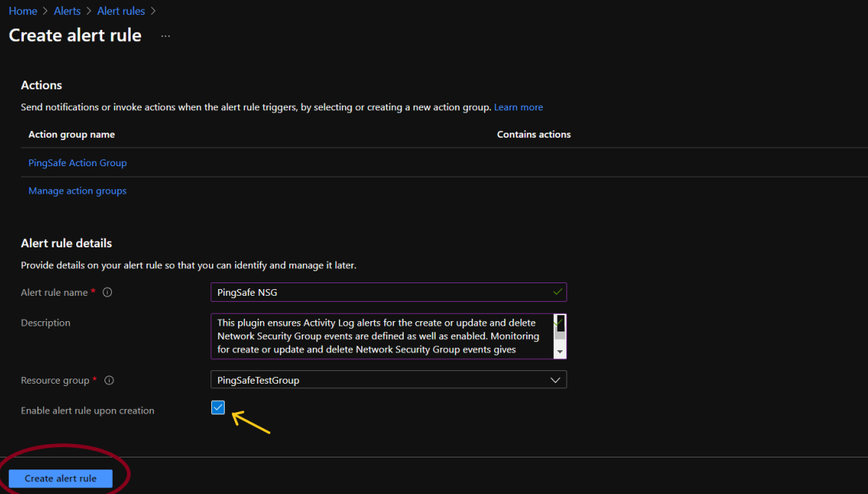Viewport: 868px width, 494px height.
Task: Expand the Resource group PingSafeTestGroup dropdown
Action: tap(388, 380)
